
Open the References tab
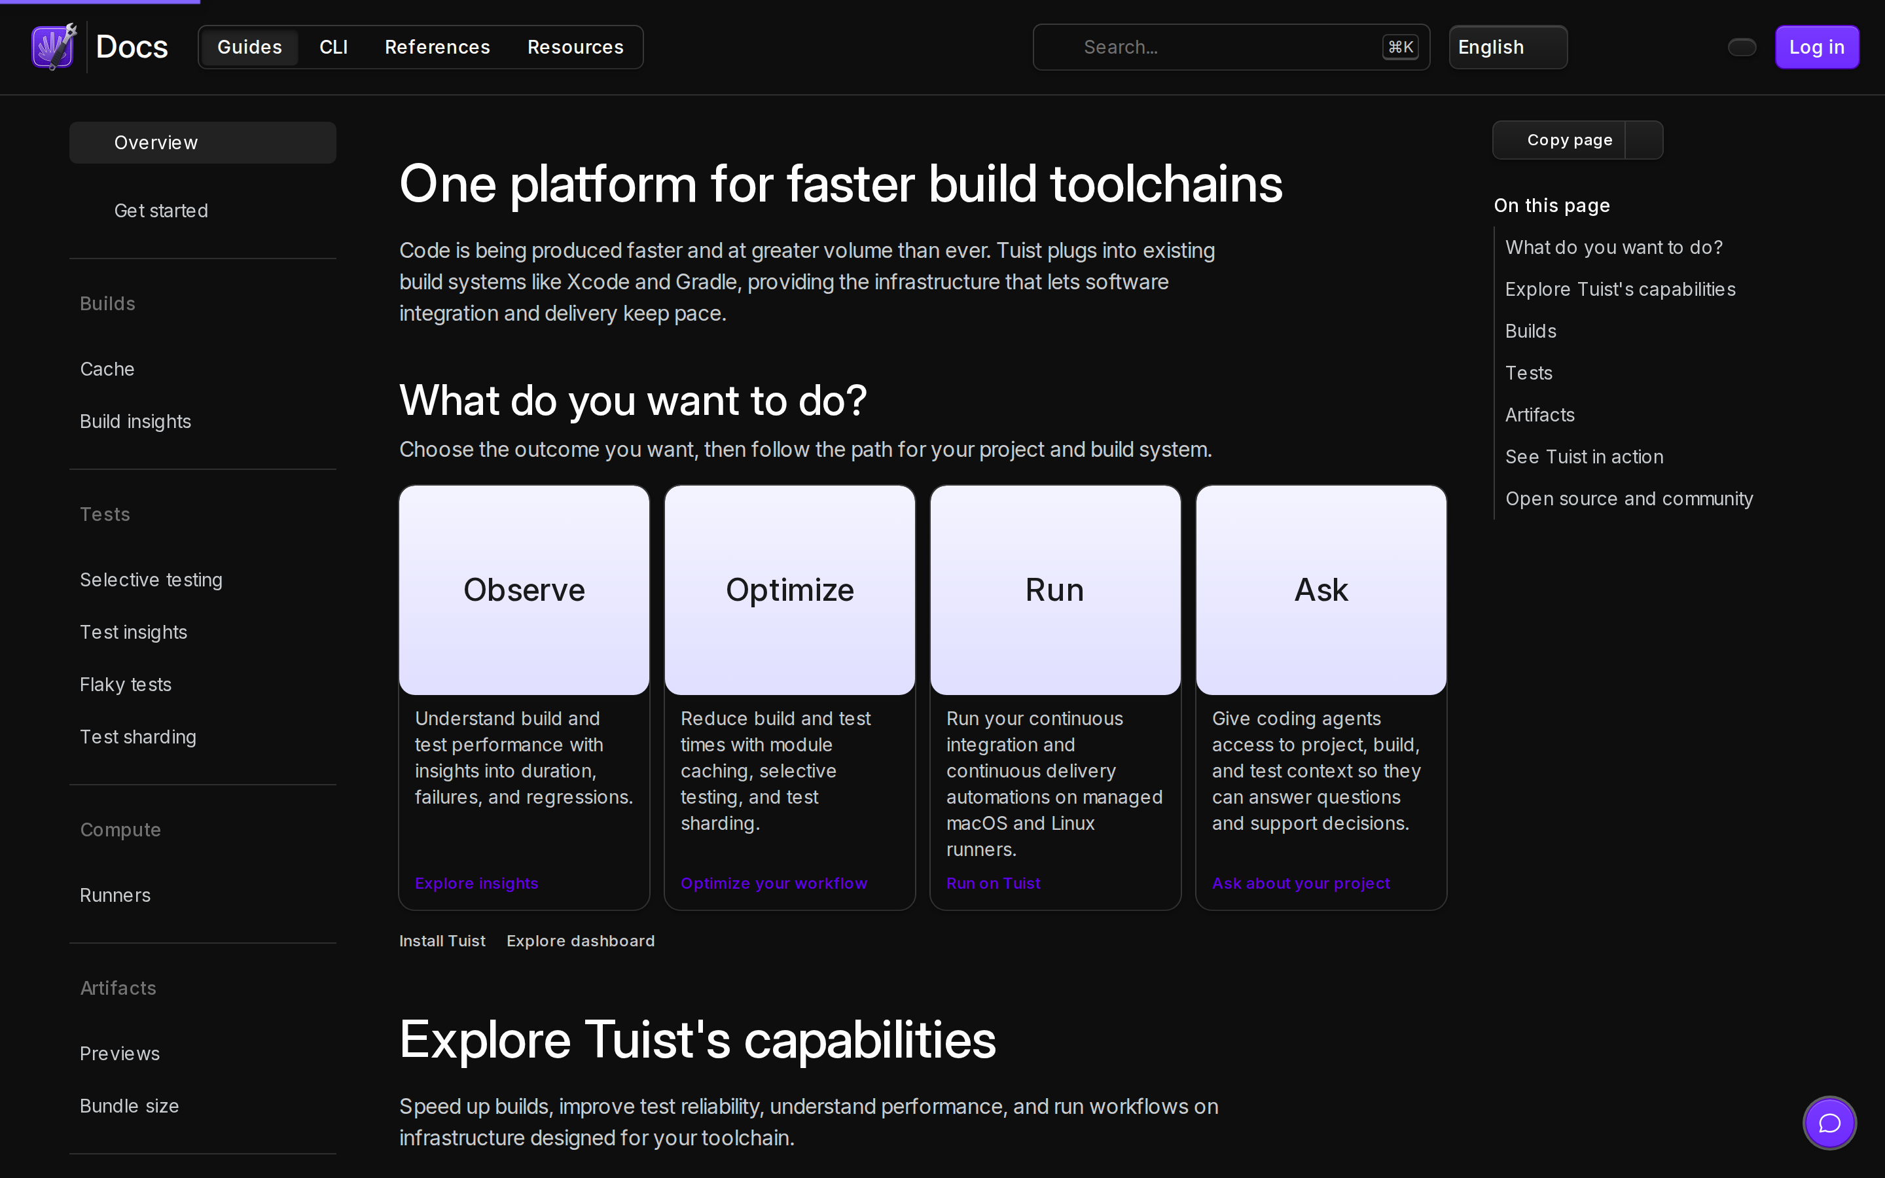(437, 48)
